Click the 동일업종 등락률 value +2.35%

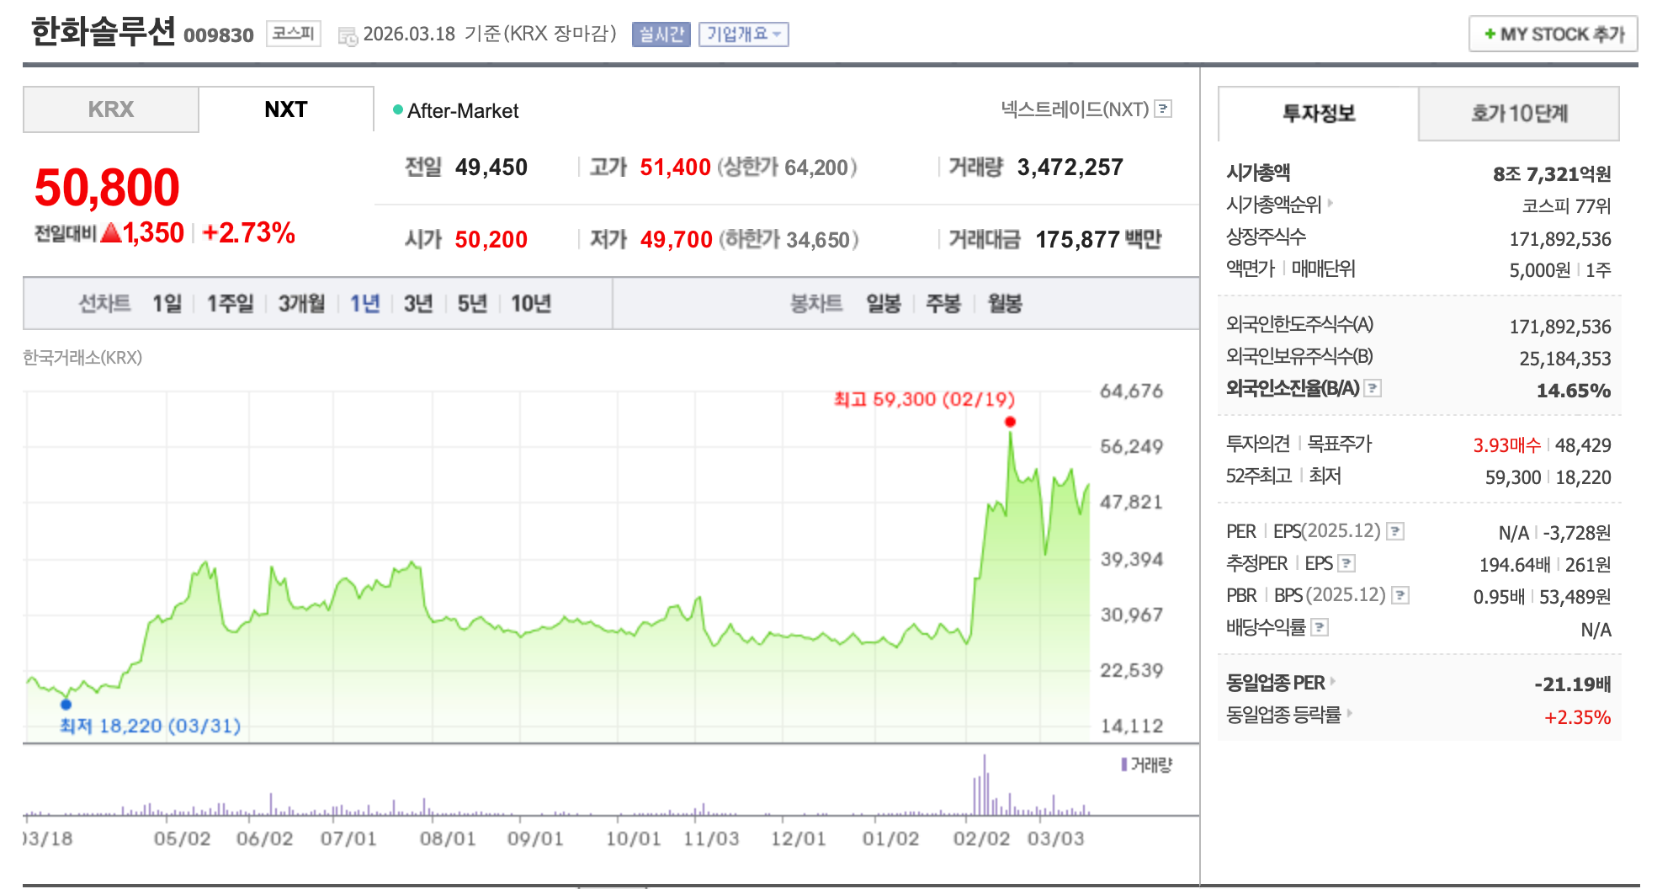coord(1578,717)
